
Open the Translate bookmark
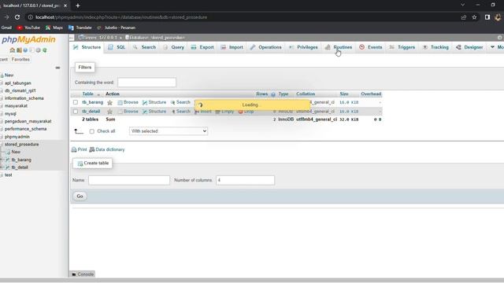80,28
